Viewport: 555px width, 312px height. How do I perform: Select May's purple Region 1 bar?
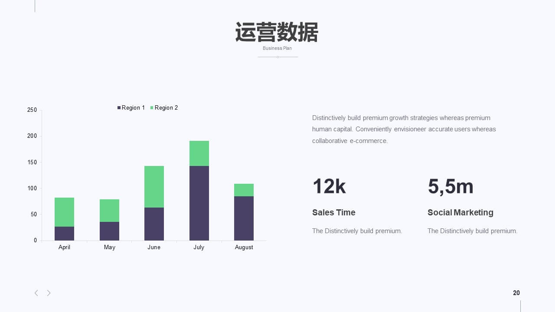pyautogui.click(x=109, y=231)
